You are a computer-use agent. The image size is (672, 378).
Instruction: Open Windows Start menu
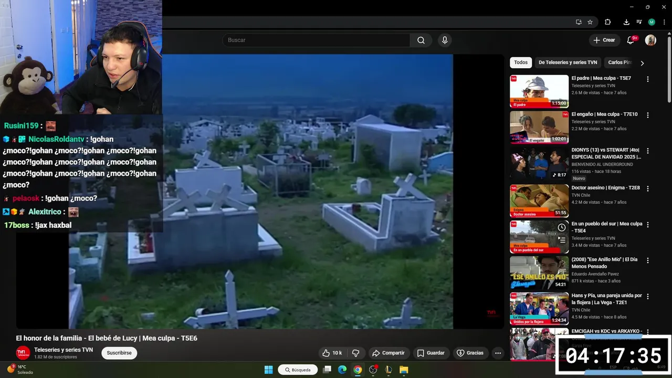click(x=268, y=370)
